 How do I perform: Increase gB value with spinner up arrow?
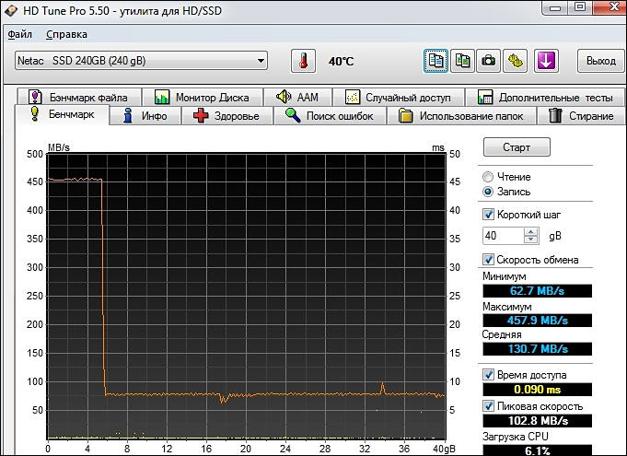531,232
